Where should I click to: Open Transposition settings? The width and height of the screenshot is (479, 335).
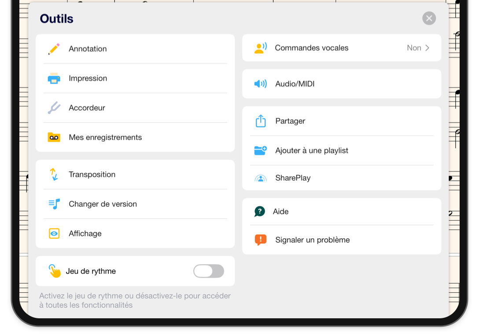[135, 175]
